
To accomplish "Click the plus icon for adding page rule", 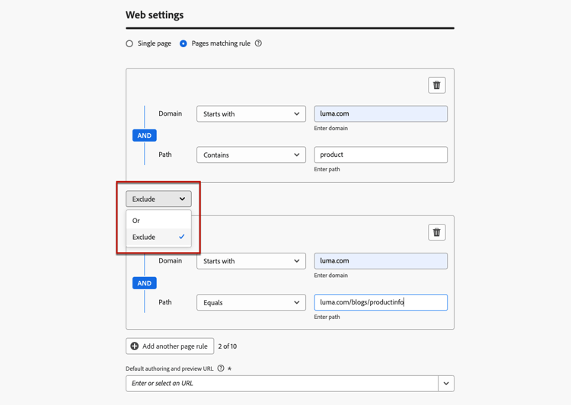I will tap(135, 346).
